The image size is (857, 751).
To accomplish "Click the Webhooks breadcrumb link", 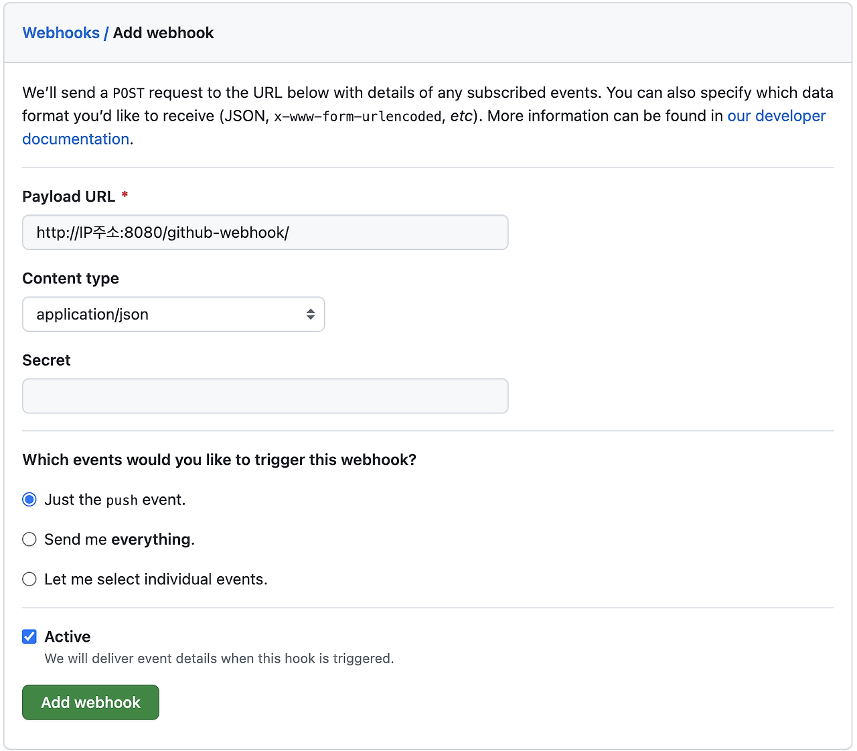I will 61,33.
